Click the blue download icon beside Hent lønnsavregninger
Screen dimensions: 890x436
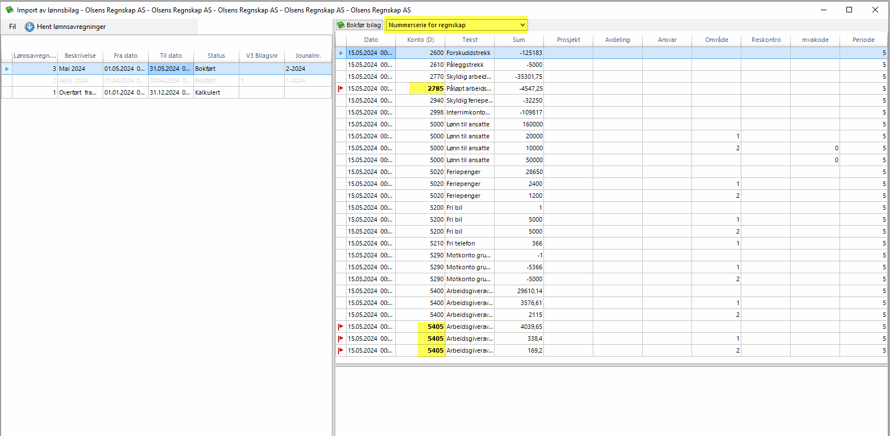tap(29, 27)
